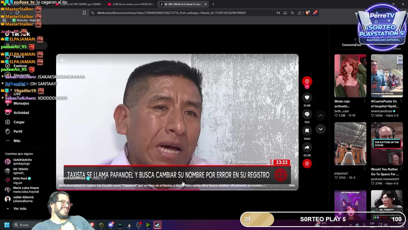Open options dots for '#CuartoPoder' video
Screen dimensions: 408x230
click(x=401, y=101)
